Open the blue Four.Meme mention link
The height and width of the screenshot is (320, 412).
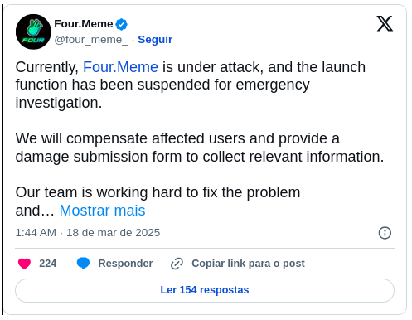pyautogui.click(x=120, y=67)
